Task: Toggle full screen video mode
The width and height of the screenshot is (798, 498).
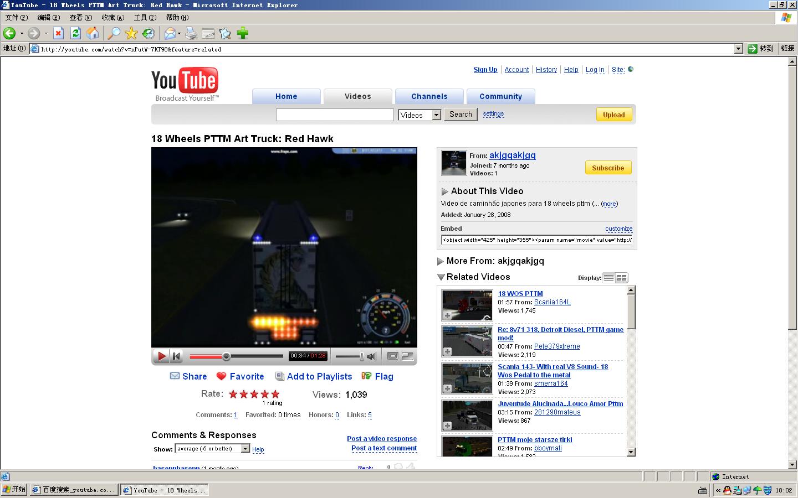Action: click(407, 356)
